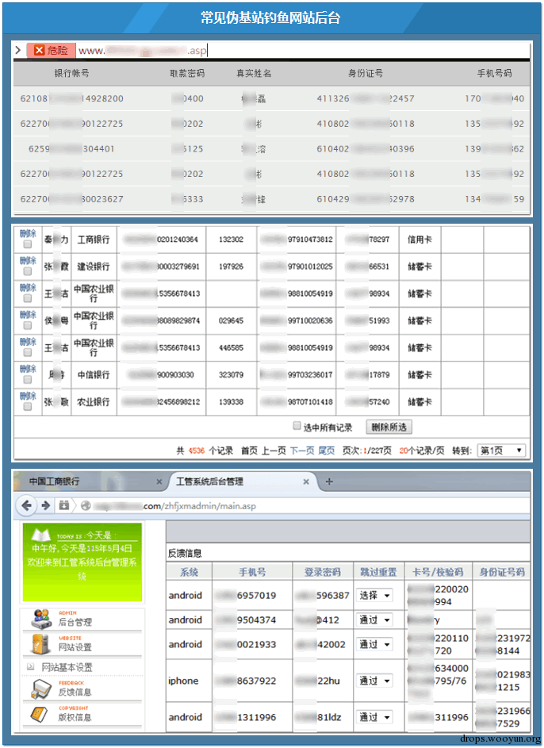Tick checkbox in 中信银行 row
The width and height of the screenshot is (544, 748).
click(x=28, y=380)
